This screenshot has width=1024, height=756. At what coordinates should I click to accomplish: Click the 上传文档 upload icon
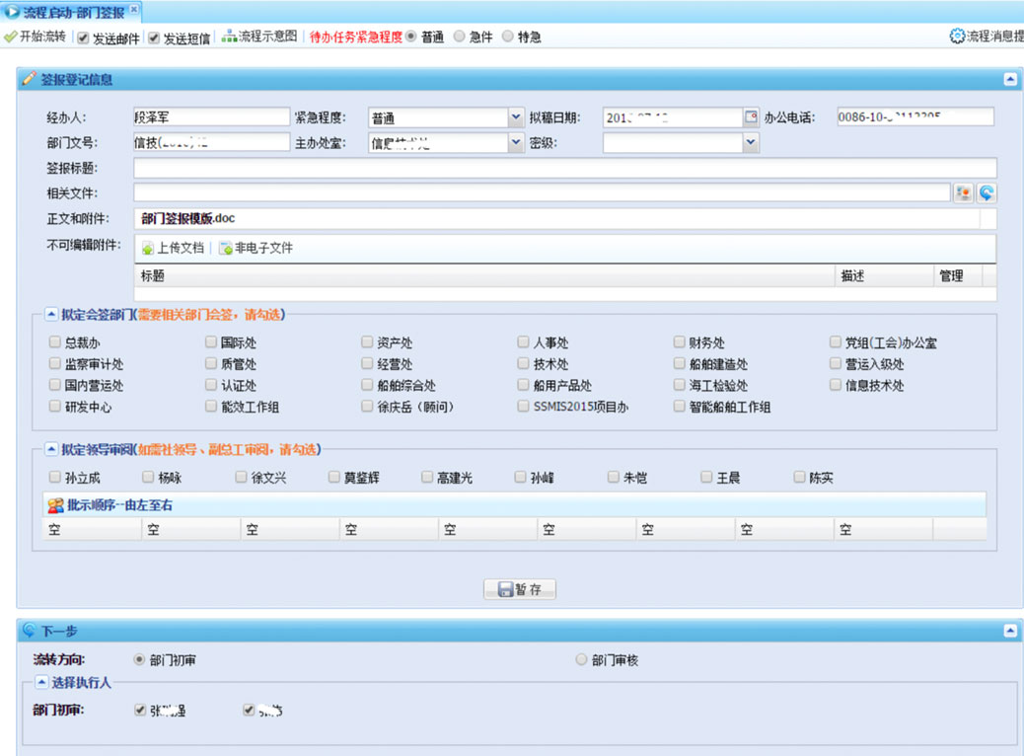point(146,246)
